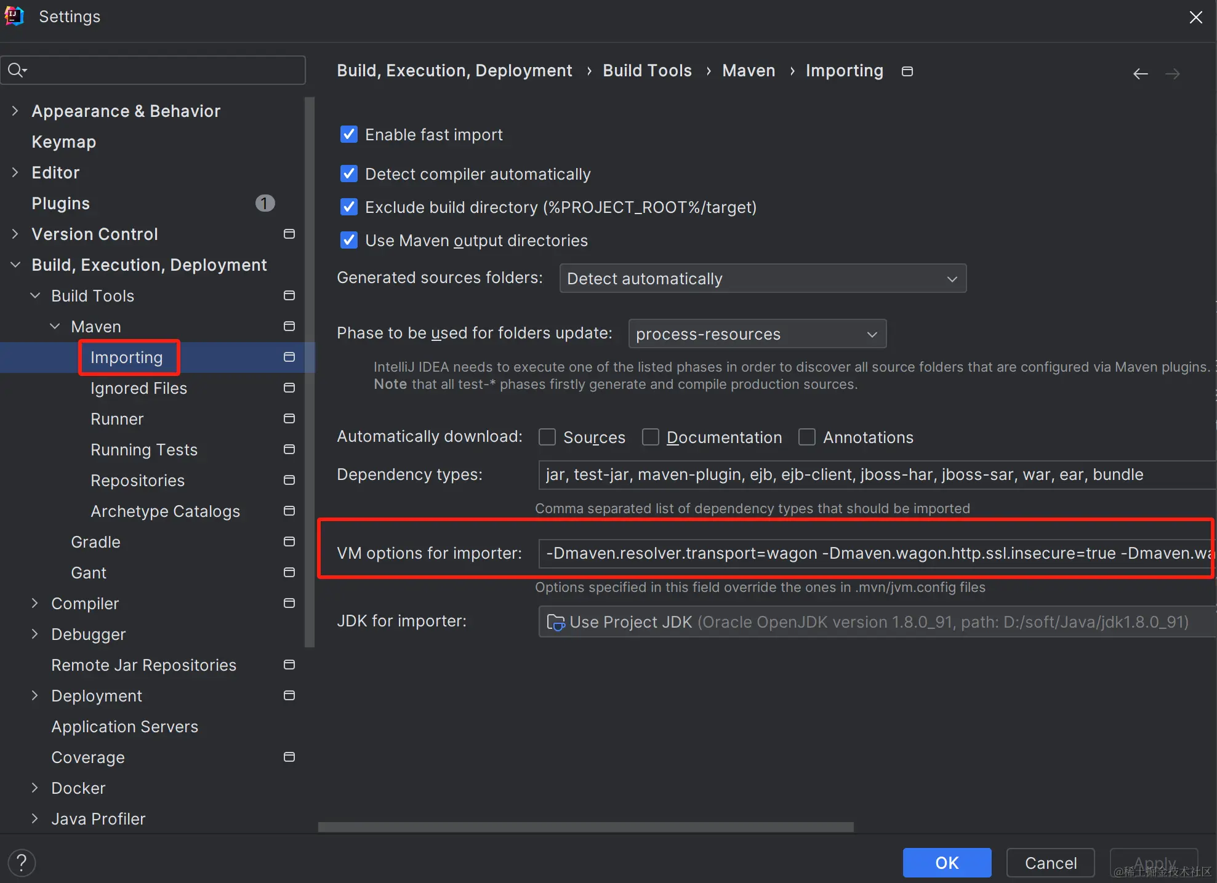Collapse Build, Execution, Deployment chevron
1217x883 pixels.
(15, 265)
